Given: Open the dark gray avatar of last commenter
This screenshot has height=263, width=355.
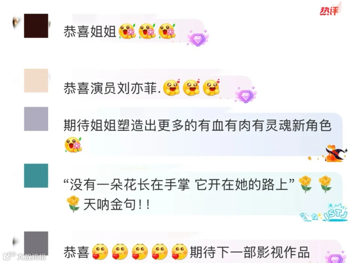Looking at the screenshot, I should pyautogui.click(x=36, y=244).
